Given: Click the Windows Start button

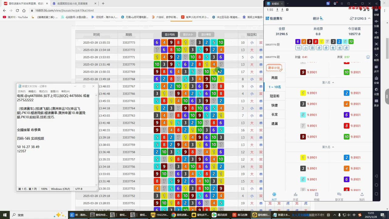Looking at the screenshot, I should pyautogui.click(x=5, y=215).
